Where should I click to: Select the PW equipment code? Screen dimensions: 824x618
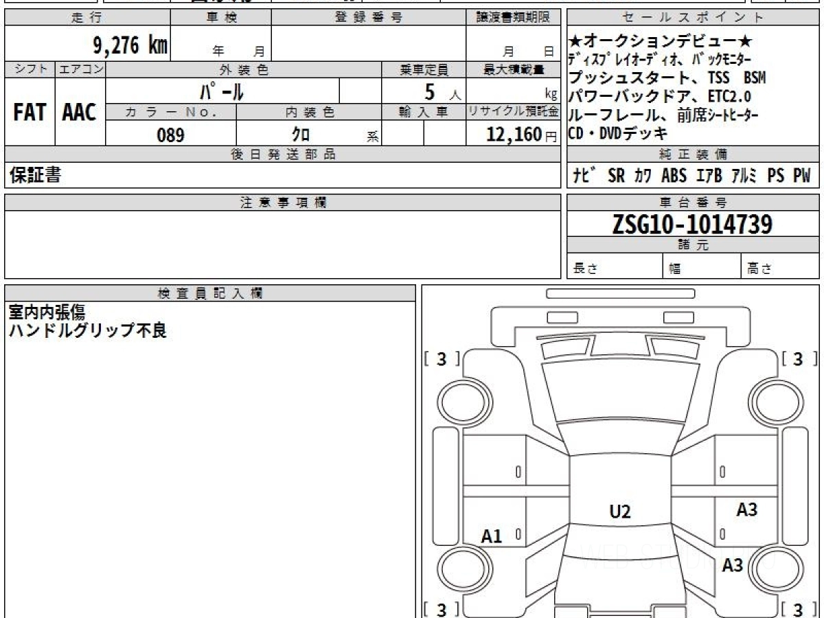(x=802, y=176)
